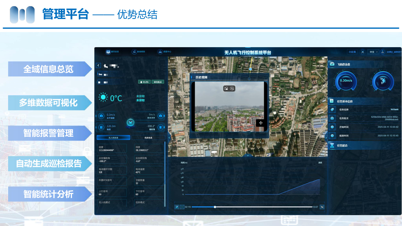Click the hourglass icon beside 任务状态
Screen dimensions: 402x226
(332, 145)
